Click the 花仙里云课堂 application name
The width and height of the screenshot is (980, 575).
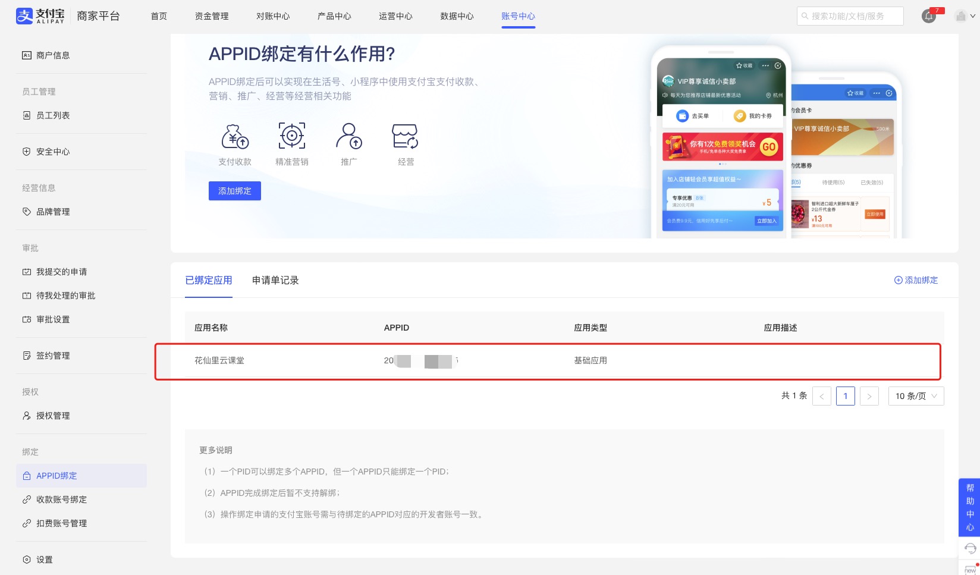click(219, 360)
